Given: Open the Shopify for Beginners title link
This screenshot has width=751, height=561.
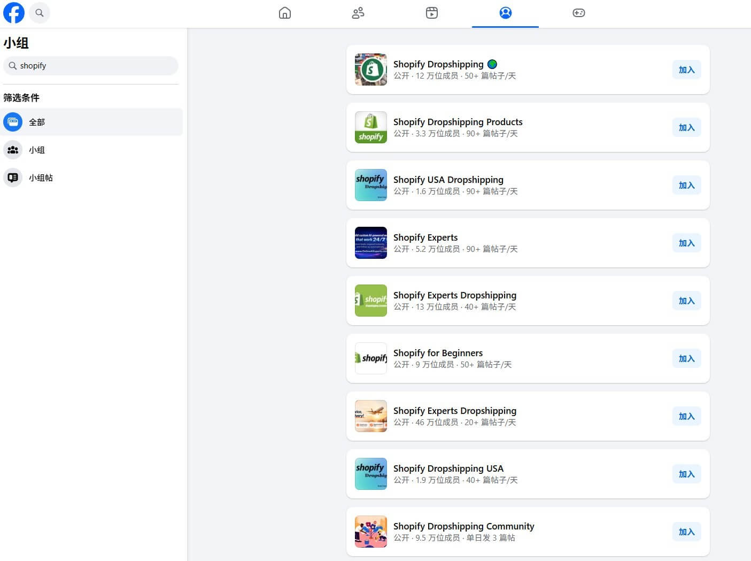Looking at the screenshot, I should tap(438, 353).
